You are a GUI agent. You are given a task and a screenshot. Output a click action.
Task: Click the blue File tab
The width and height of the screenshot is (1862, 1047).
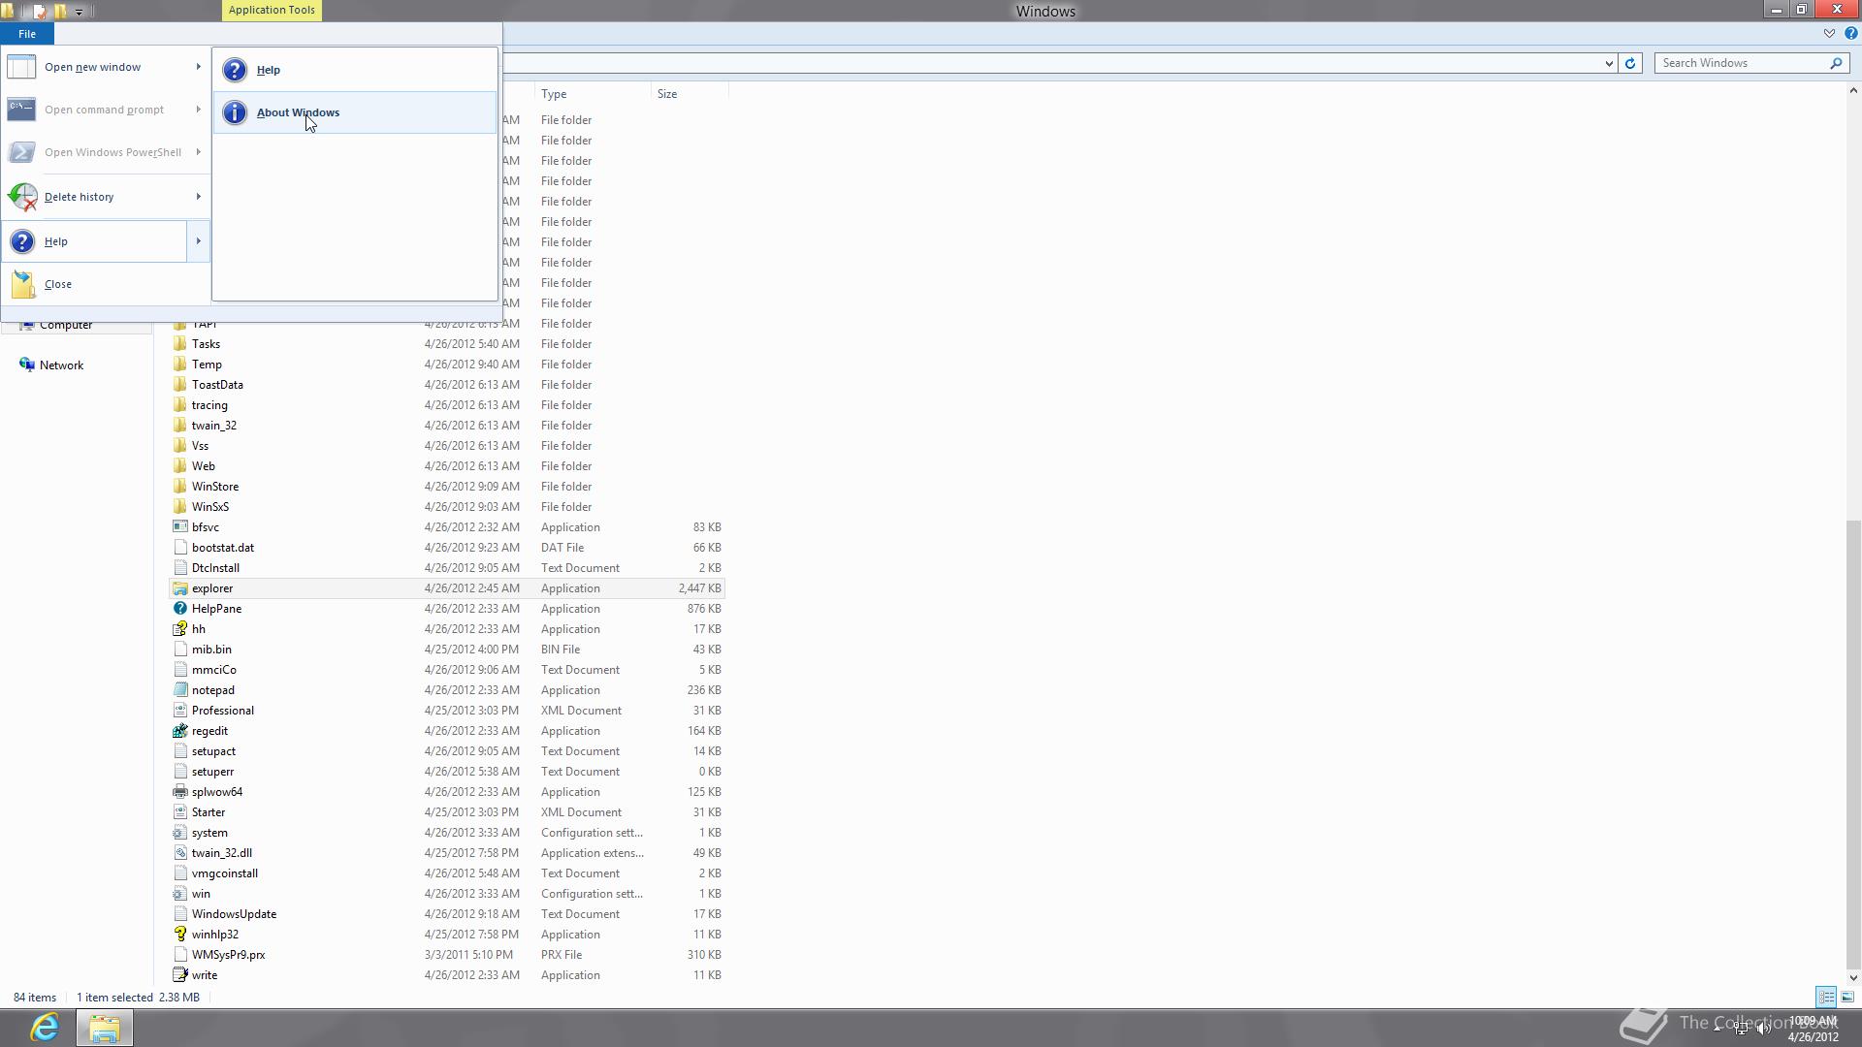27,34
